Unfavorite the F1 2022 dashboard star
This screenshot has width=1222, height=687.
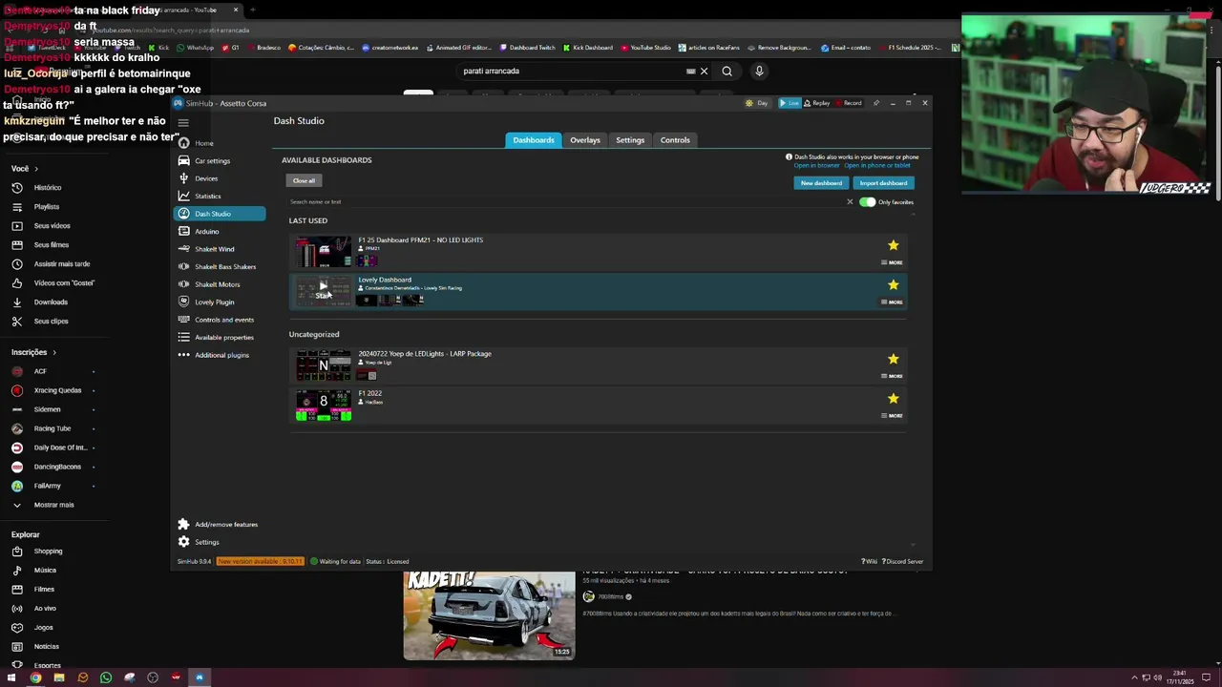pos(894,399)
